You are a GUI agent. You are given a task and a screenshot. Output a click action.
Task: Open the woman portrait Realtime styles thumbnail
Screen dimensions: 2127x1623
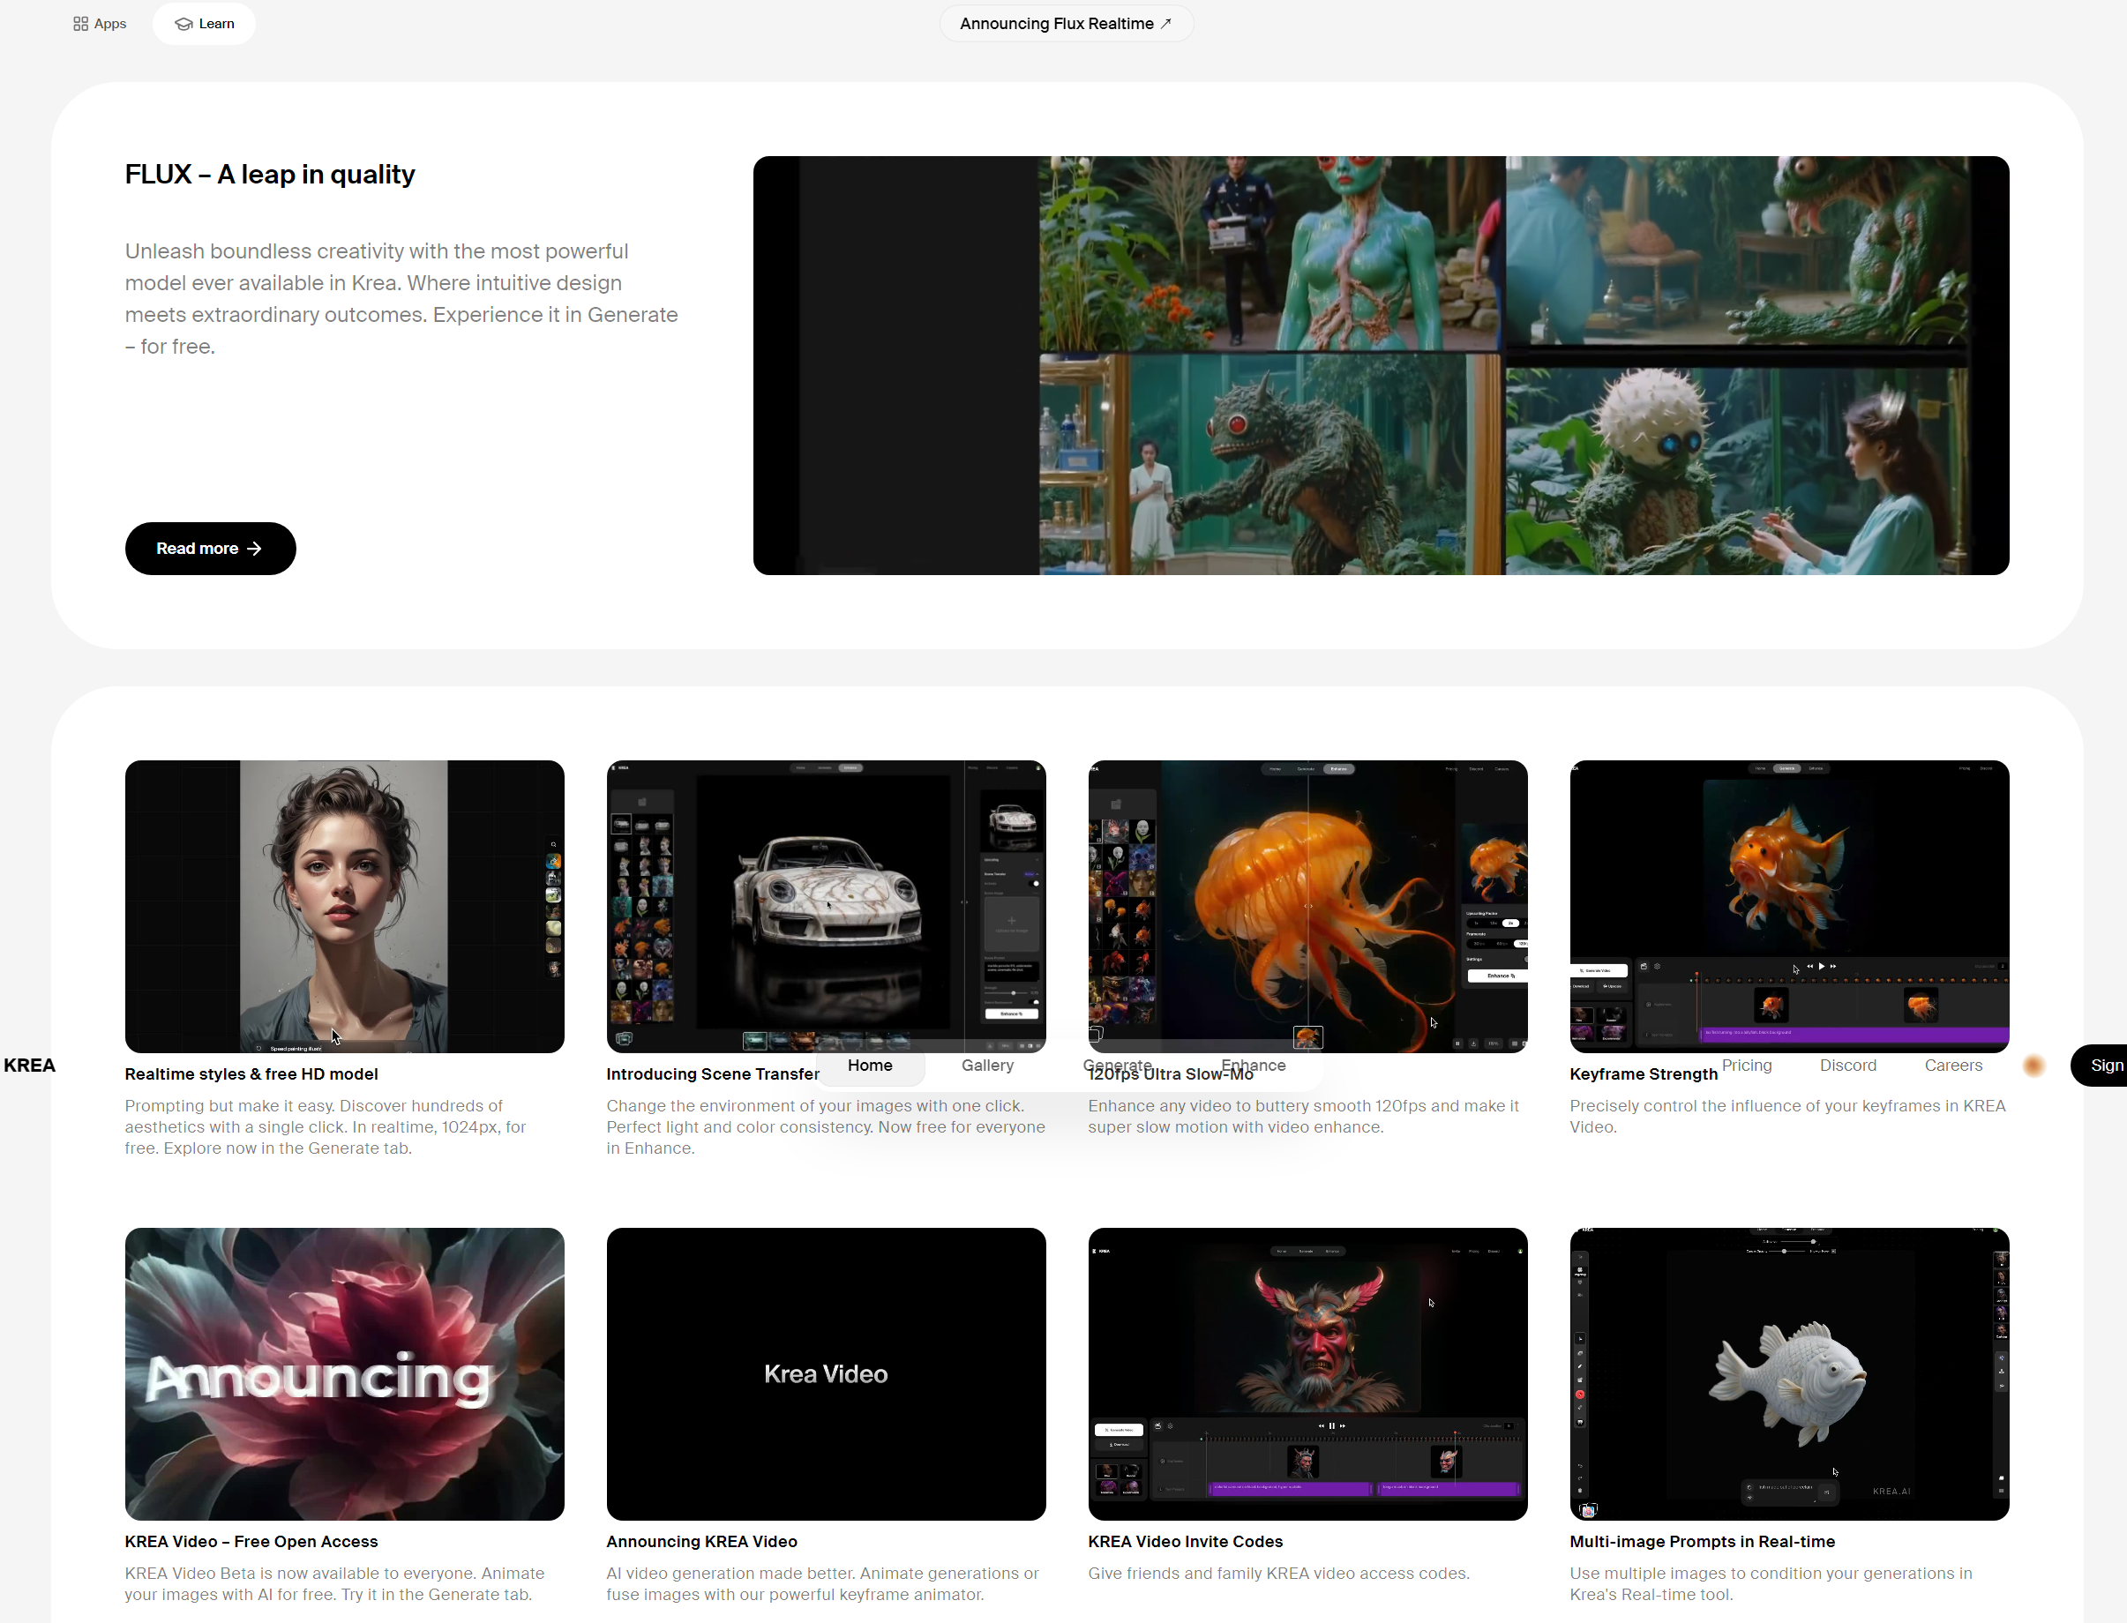pos(344,905)
